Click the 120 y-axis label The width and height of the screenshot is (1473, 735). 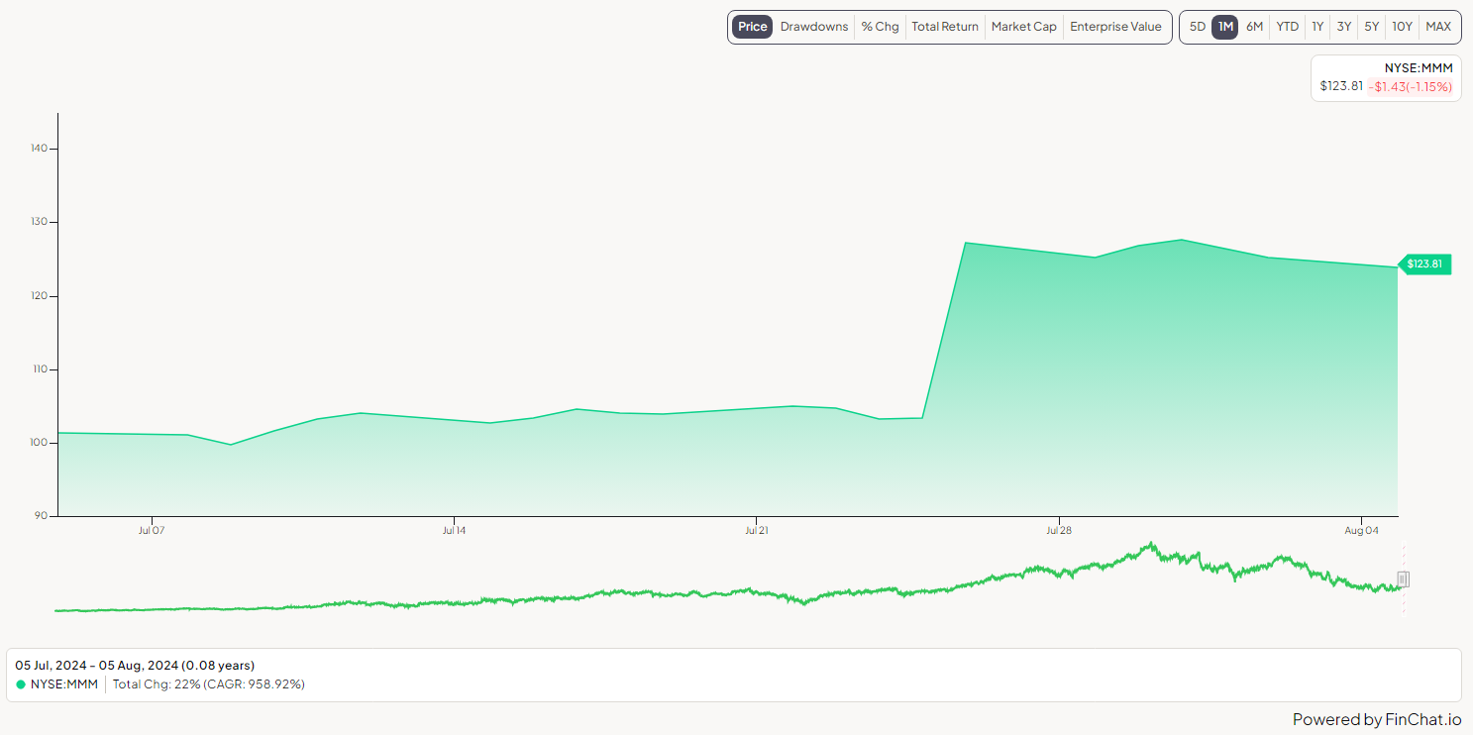(40, 296)
